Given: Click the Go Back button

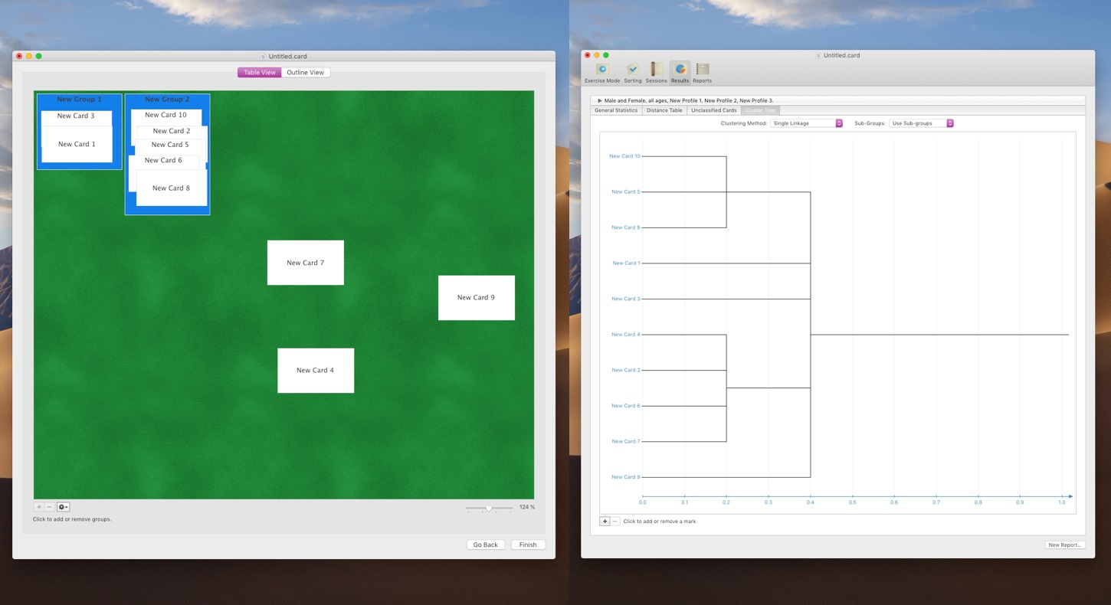Looking at the screenshot, I should click(x=485, y=544).
